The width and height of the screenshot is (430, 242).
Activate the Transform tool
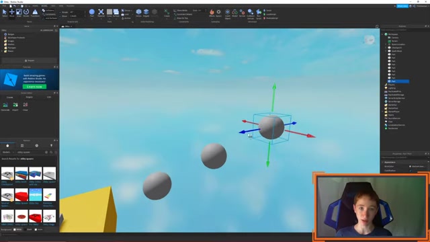35,13
